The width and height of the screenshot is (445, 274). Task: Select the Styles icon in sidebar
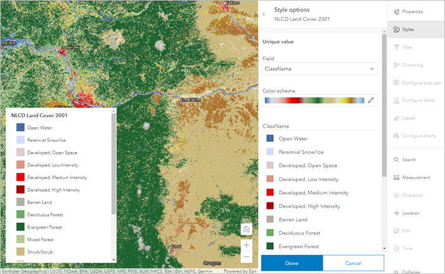point(396,29)
